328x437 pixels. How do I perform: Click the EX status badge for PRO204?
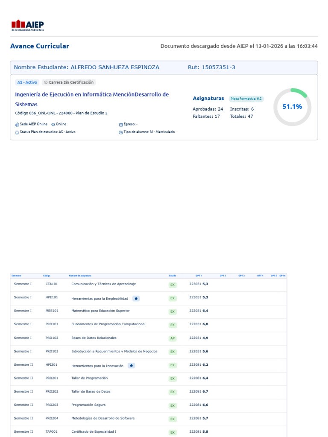(x=173, y=419)
